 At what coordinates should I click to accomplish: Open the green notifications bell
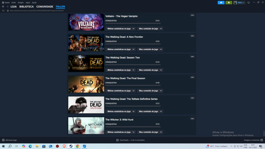229,3
